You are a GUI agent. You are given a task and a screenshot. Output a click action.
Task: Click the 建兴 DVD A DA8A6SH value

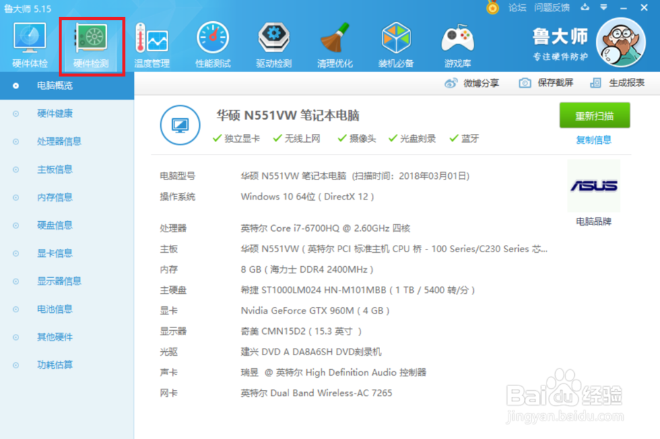[311, 352]
